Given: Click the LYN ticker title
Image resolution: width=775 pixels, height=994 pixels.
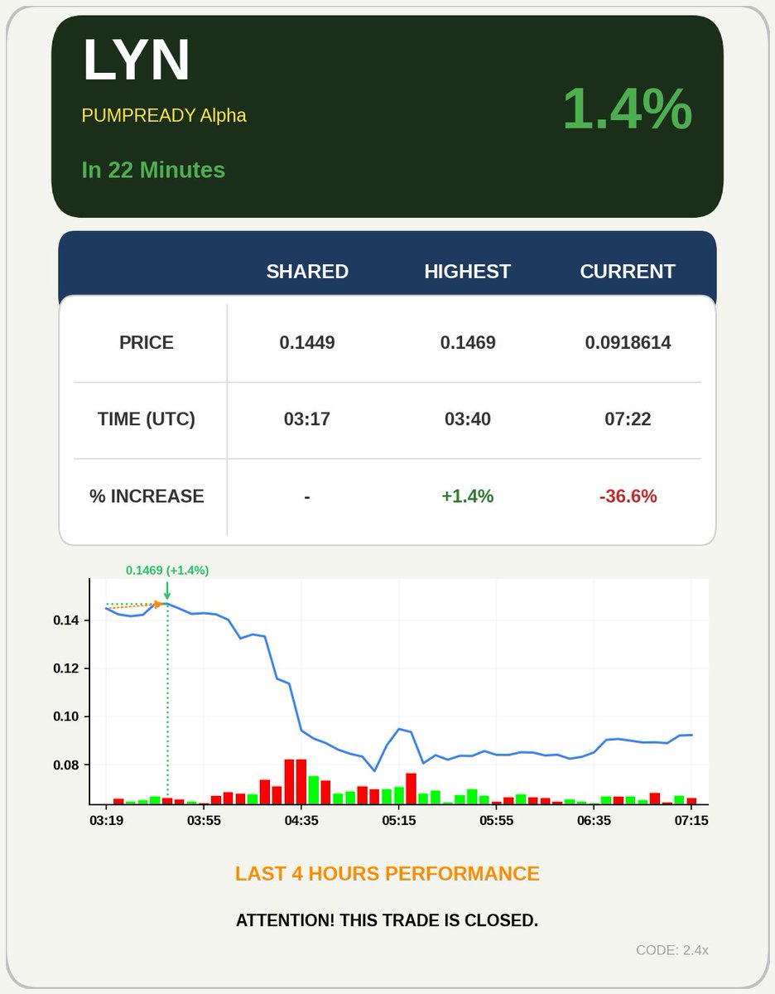Looking at the screenshot, I should coord(137,60).
